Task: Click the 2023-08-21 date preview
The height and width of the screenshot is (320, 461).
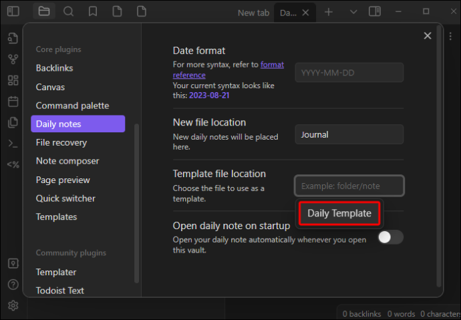Action: (209, 96)
